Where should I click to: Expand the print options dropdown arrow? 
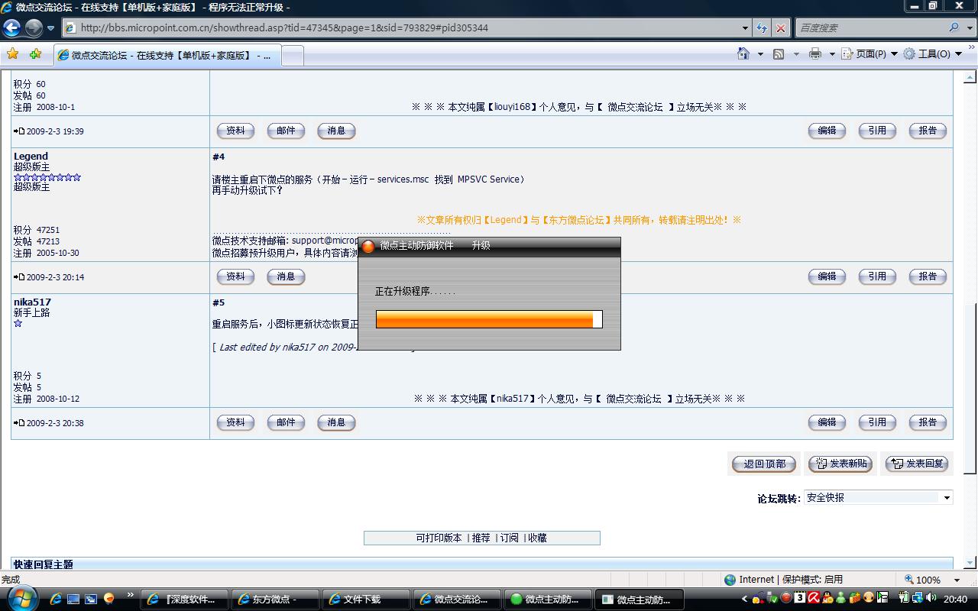tap(831, 54)
